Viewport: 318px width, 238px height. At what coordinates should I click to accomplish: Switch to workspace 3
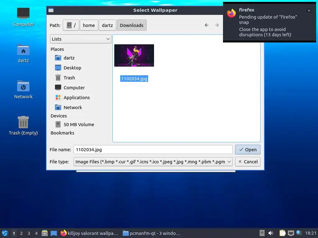[29, 233]
